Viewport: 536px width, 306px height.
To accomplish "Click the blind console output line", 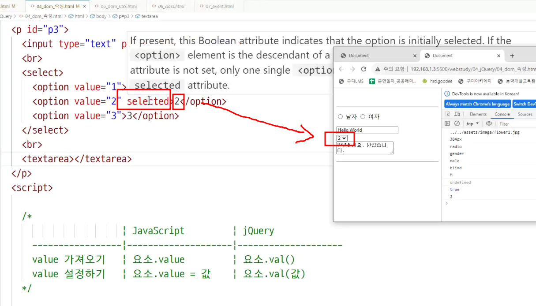I will pos(456,168).
